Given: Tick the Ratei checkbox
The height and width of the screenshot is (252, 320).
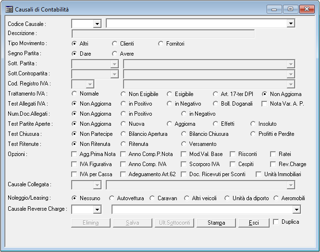Looking at the screenshot, I should tap(273, 154).
